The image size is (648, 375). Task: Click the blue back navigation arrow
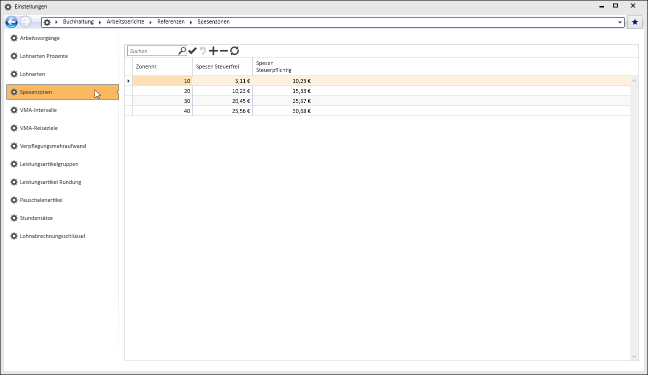pyautogui.click(x=12, y=22)
